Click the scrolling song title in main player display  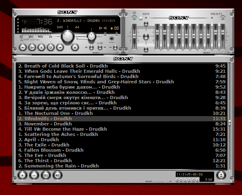pos(86,21)
